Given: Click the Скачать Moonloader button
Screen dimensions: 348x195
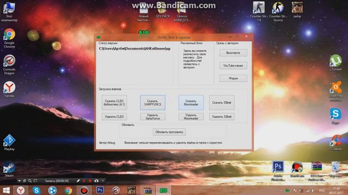Looking at the screenshot, I should 191,102.
